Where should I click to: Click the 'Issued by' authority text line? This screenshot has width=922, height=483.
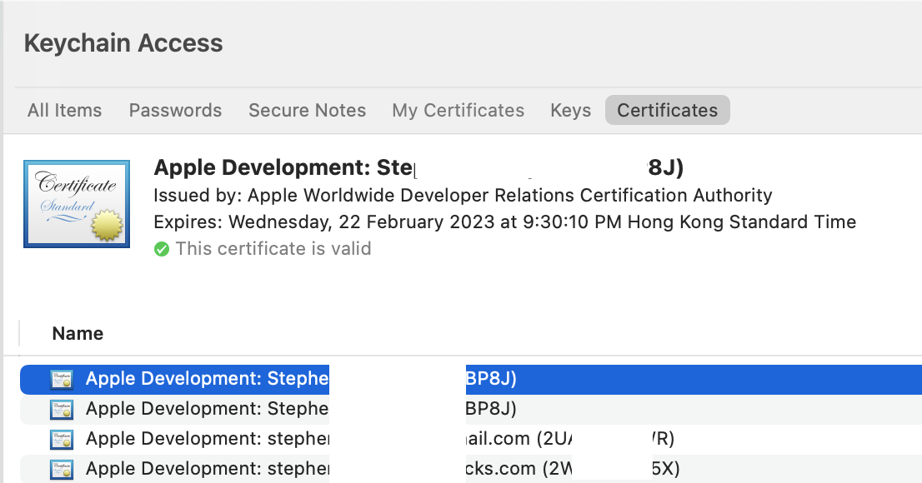pos(463,196)
